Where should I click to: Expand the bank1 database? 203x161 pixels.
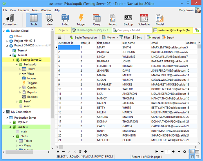point(17,102)
